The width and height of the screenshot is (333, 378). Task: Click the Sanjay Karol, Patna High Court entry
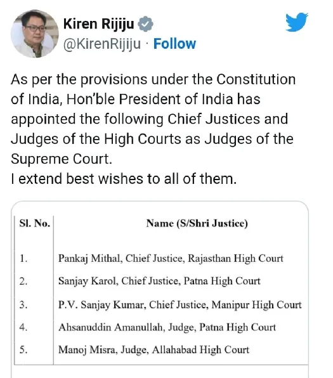click(159, 281)
